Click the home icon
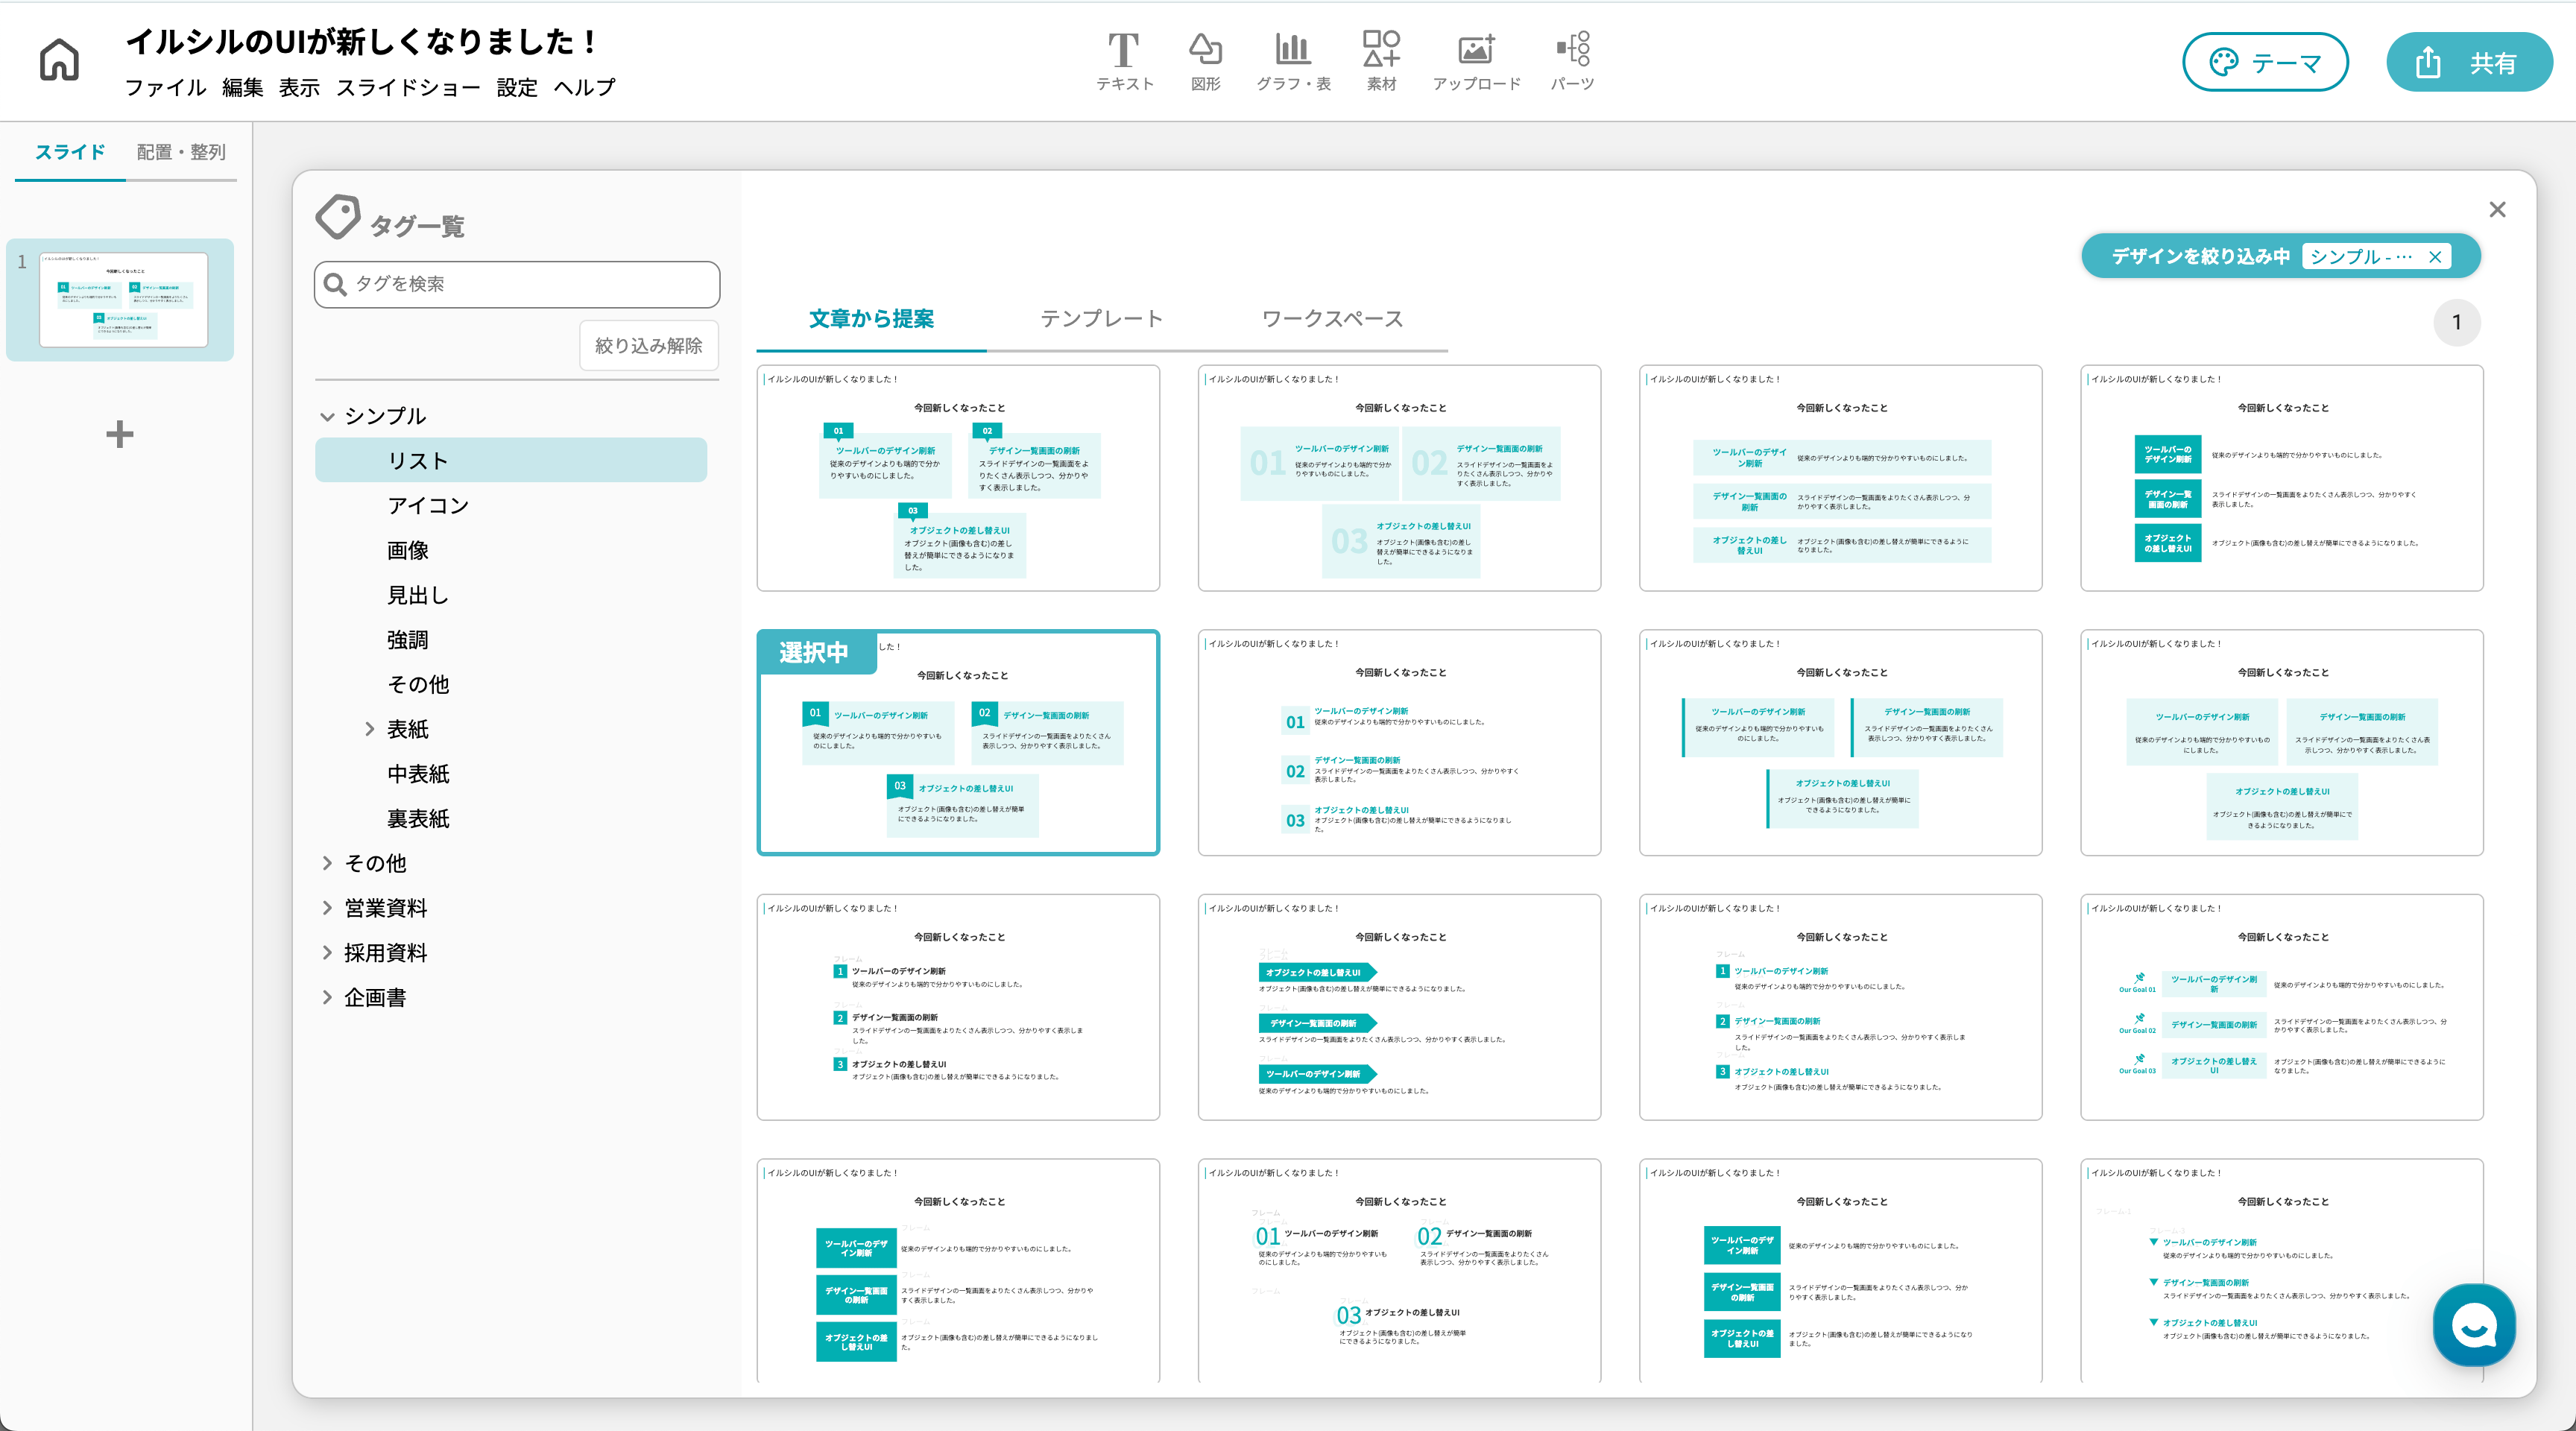 [x=59, y=60]
